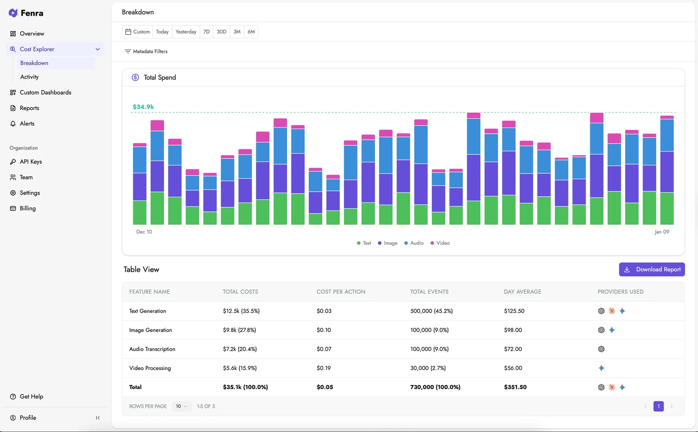This screenshot has width=698, height=432.
Task: Click the Anthropic starburst icon in Total row
Action: [x=611, y=387]
